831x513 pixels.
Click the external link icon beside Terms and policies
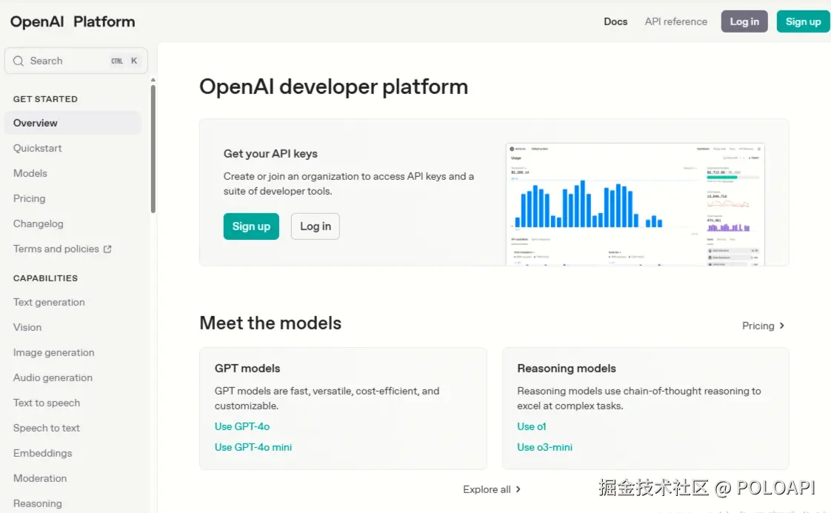click(107, 249)
